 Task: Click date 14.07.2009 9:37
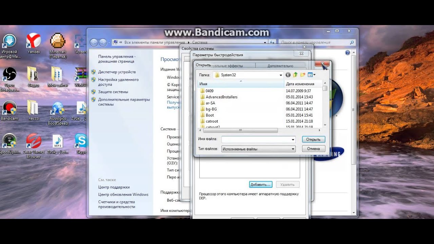(298, 91)
